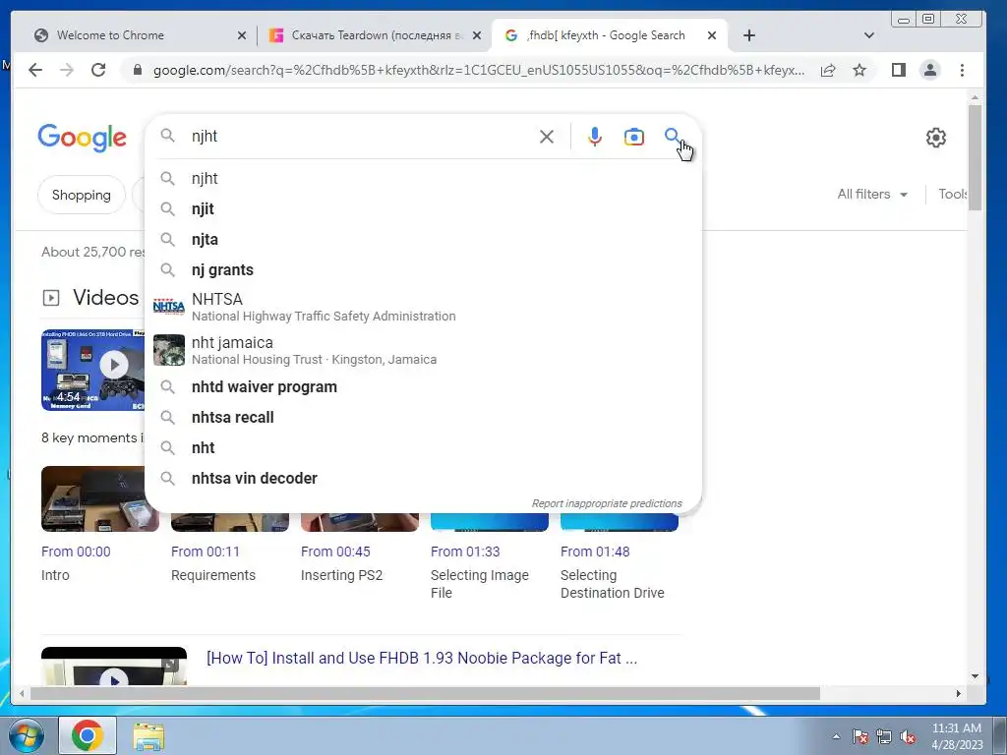Select suggestion njit
This screenshot has width=1007, height=755.
click(x=423, y=208)
